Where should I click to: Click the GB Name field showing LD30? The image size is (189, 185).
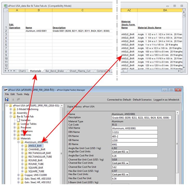pos(134,140)
